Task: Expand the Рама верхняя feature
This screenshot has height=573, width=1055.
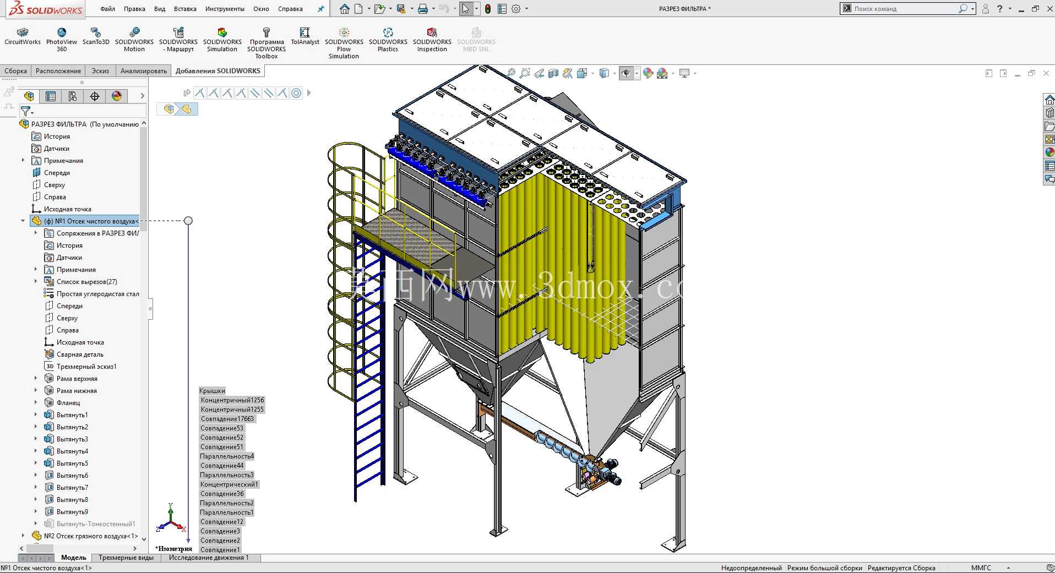Action: pos(36,378)
